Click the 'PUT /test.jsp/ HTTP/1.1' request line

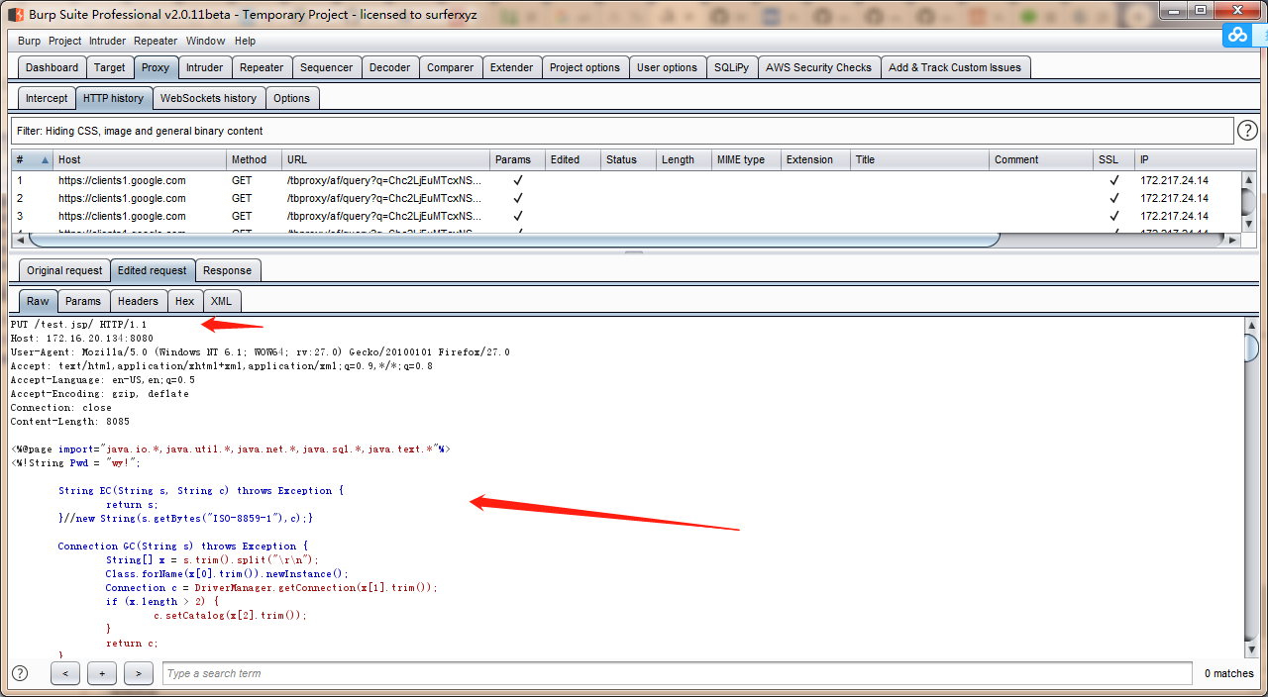tap(78, 325)
